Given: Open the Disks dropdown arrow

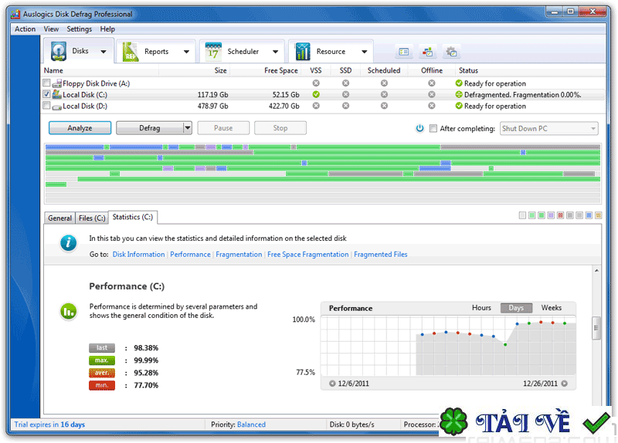Looking at the screenshot, I should click(104, 52).
